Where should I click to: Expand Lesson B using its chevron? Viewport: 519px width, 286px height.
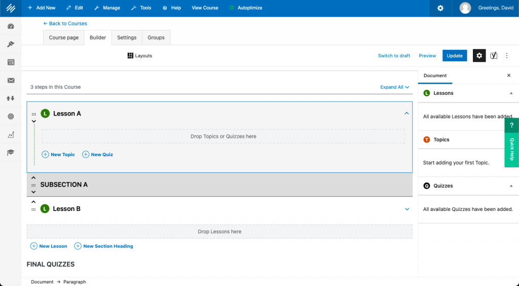click(406, 209)
